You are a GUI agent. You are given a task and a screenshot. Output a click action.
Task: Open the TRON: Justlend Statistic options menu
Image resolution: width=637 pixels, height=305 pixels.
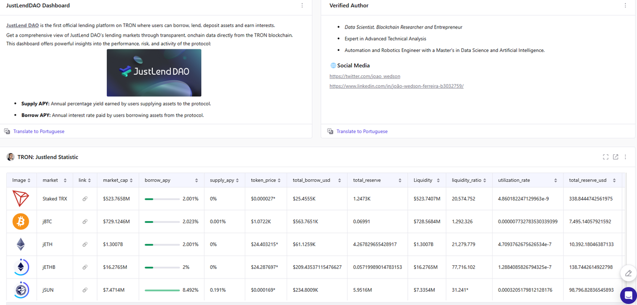pyautogui.click(x=625, y=157)
